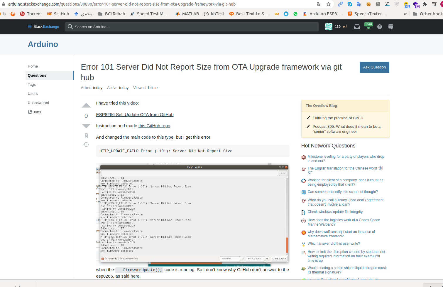Open the MATLAB bookmark
Screen dimensions: 443x287
187,14
